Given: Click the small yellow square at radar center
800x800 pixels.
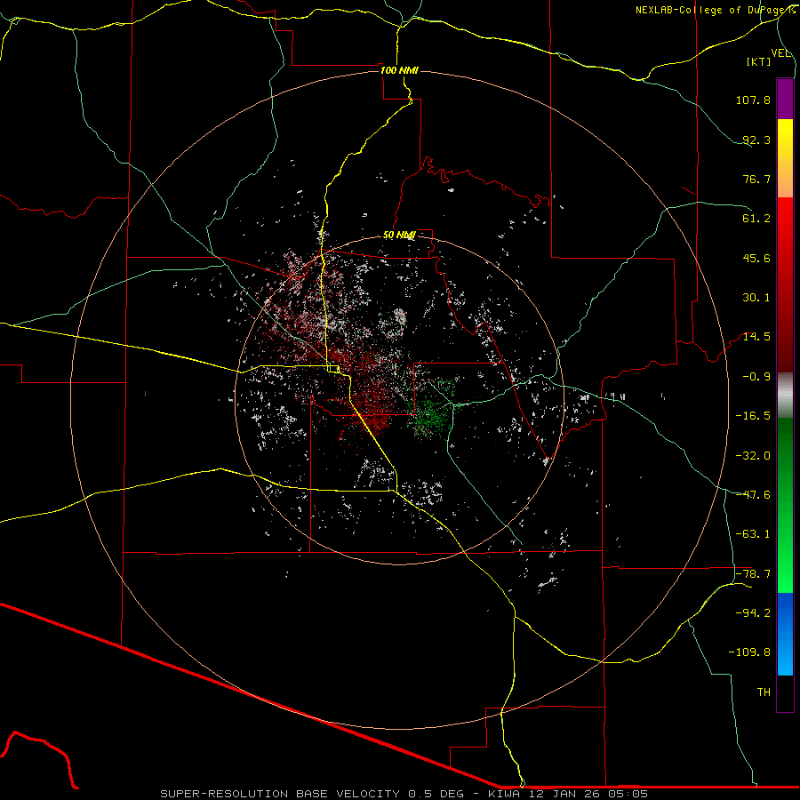Looking at the screenshot, I should pos(332,367).
